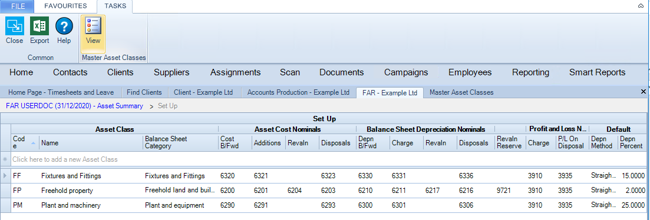Open the FILE ribbon tab

pyautogui.click(x=18, y=6)
